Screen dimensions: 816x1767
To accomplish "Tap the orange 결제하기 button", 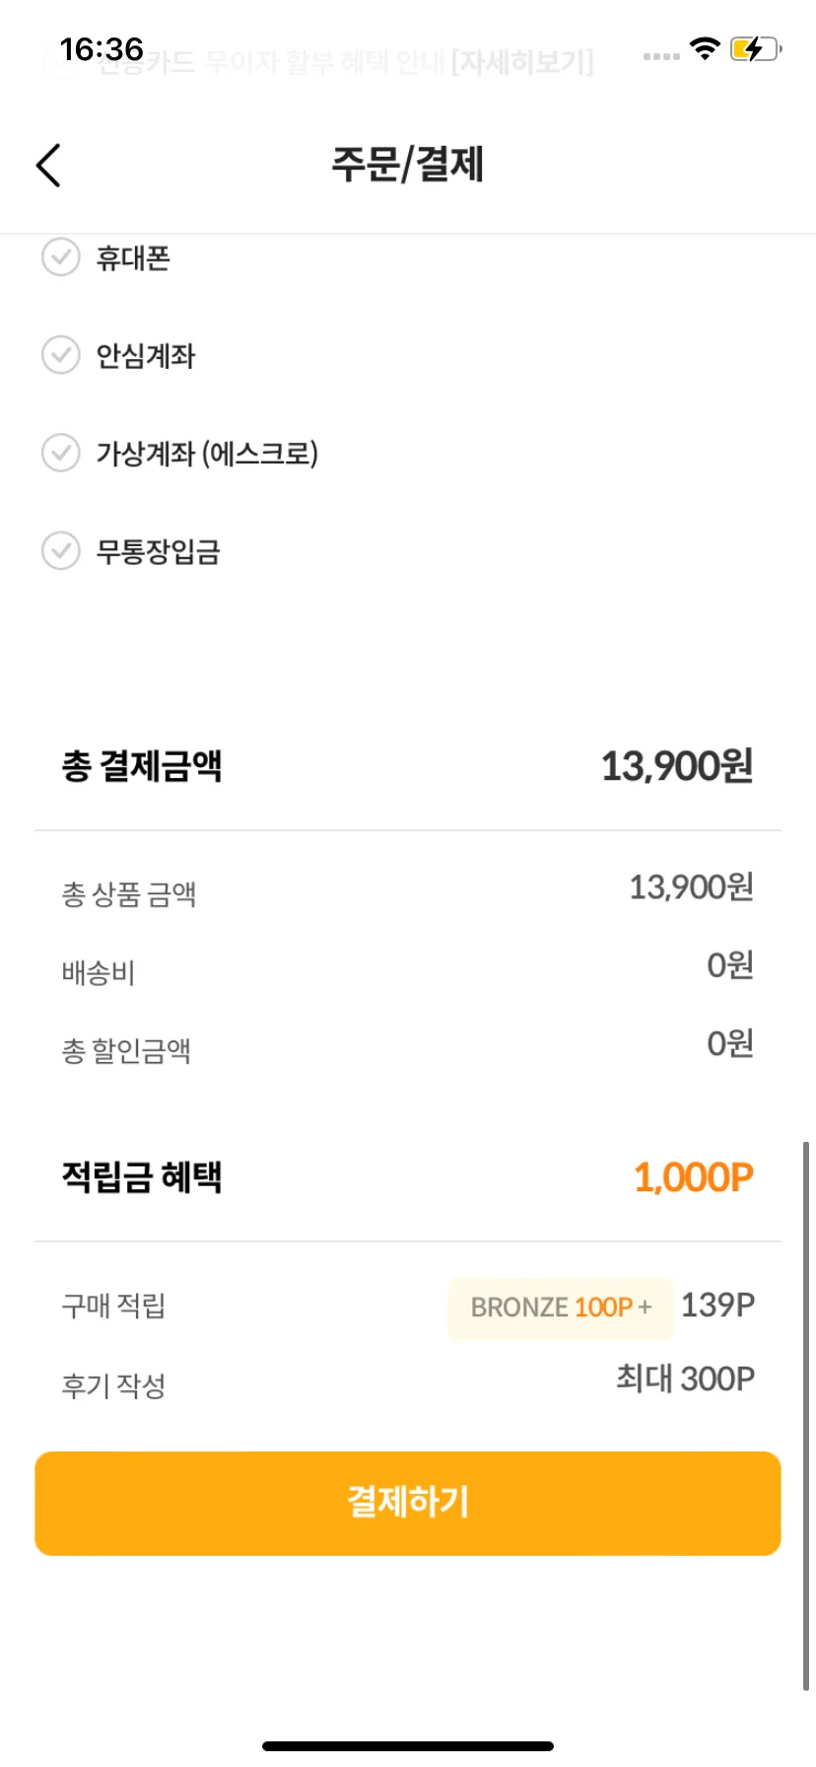I will [408, 1503].
